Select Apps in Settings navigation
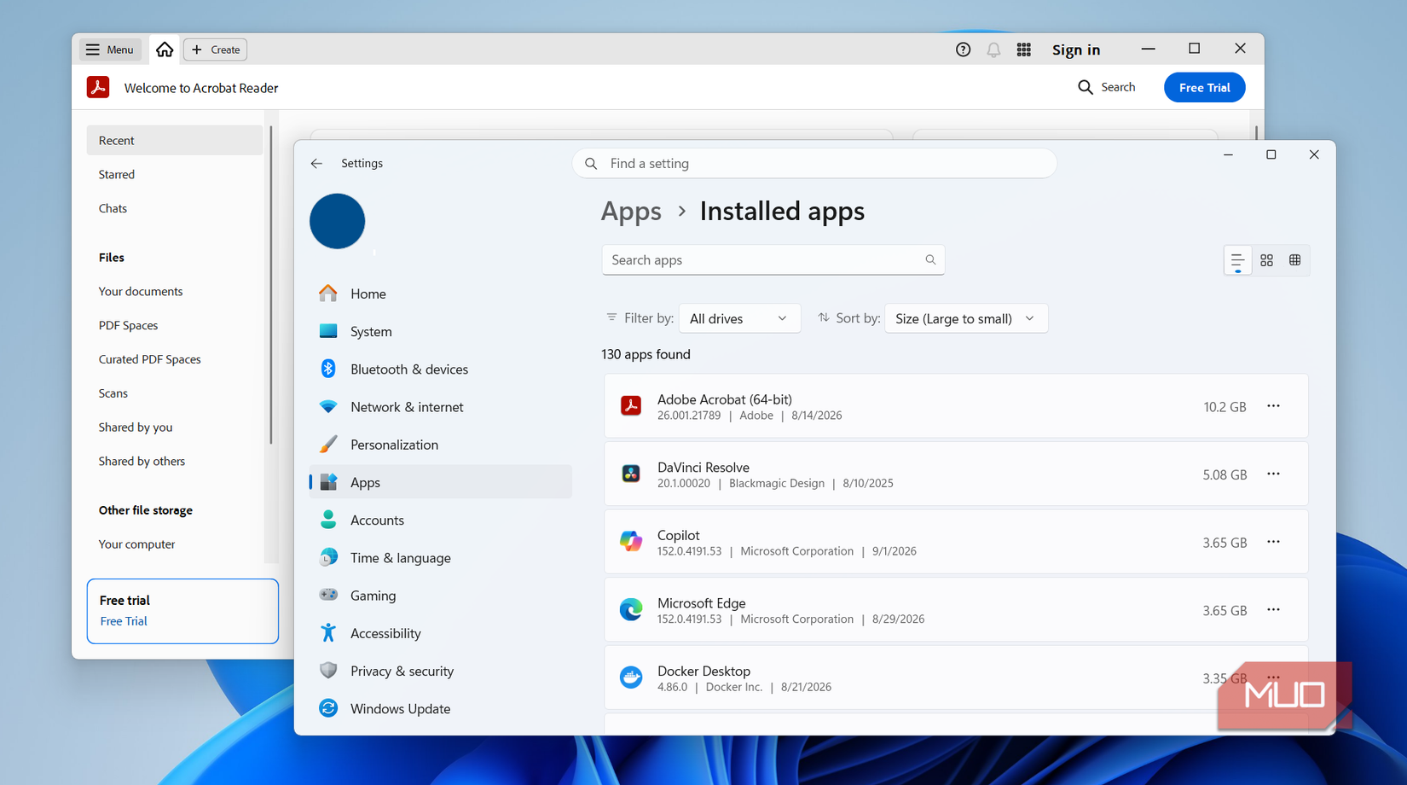The width and height of the screenshot is (1407, 785). (440, 482)
